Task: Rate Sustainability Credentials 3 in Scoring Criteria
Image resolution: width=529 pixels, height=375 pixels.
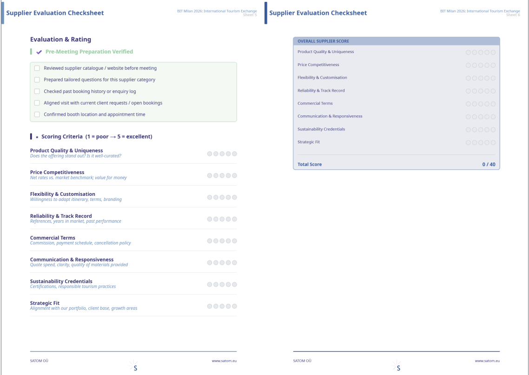Action: pyautogui.click(x=222, y=284)
